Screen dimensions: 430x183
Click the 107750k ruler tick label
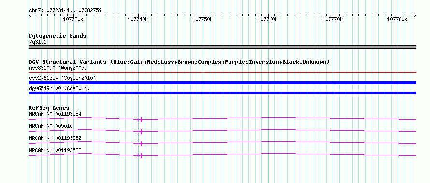click(202, 19)
